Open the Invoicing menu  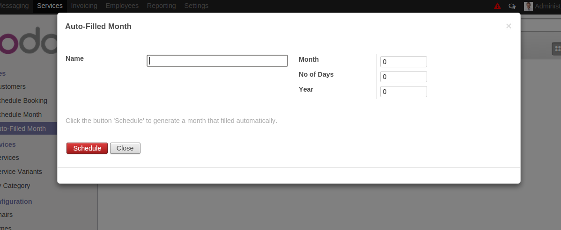pyautogui.click(x=84, y=6)
